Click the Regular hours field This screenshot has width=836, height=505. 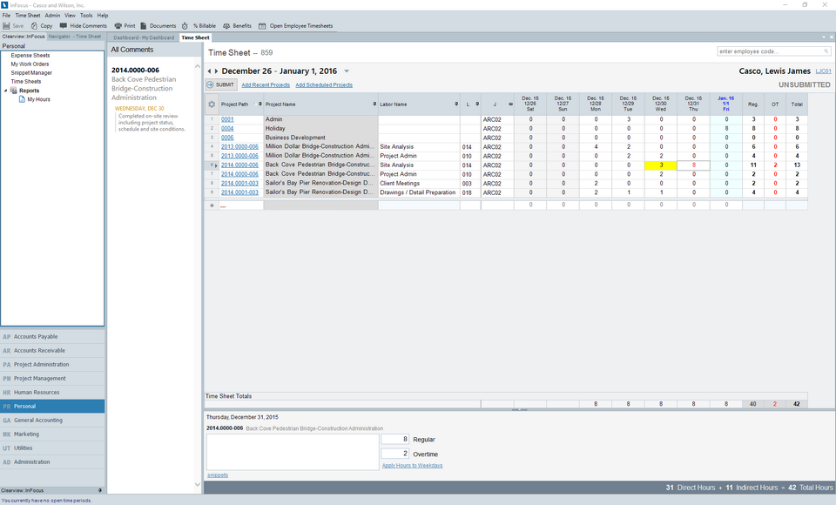tap(395, 440)
